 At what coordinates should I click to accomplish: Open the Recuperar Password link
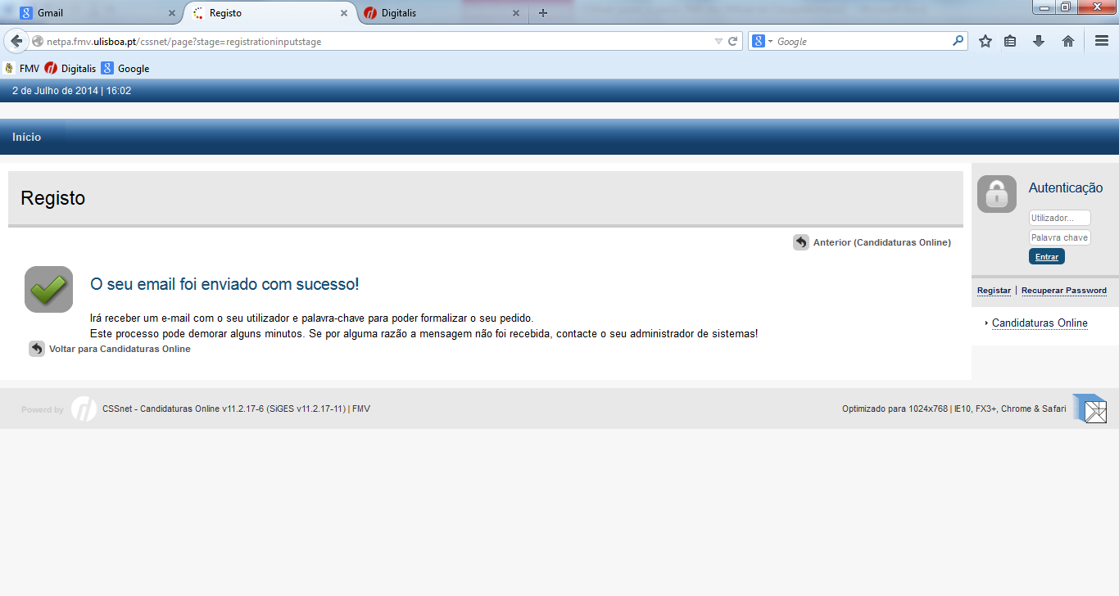[x=1064, y=291]
